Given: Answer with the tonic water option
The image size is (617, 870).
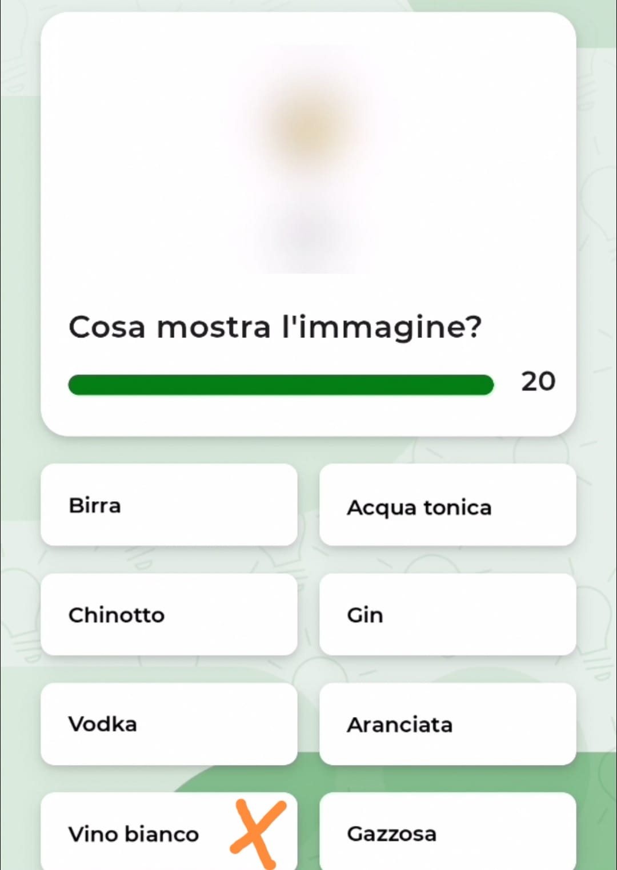Looking at the screenshot, I should [447, 505].
